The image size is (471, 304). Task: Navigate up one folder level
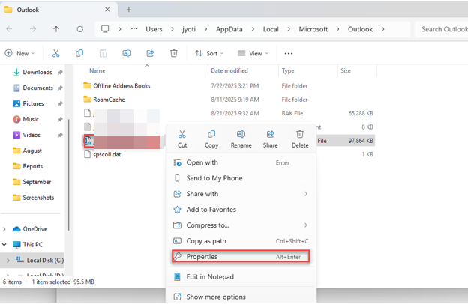[56, 29]
